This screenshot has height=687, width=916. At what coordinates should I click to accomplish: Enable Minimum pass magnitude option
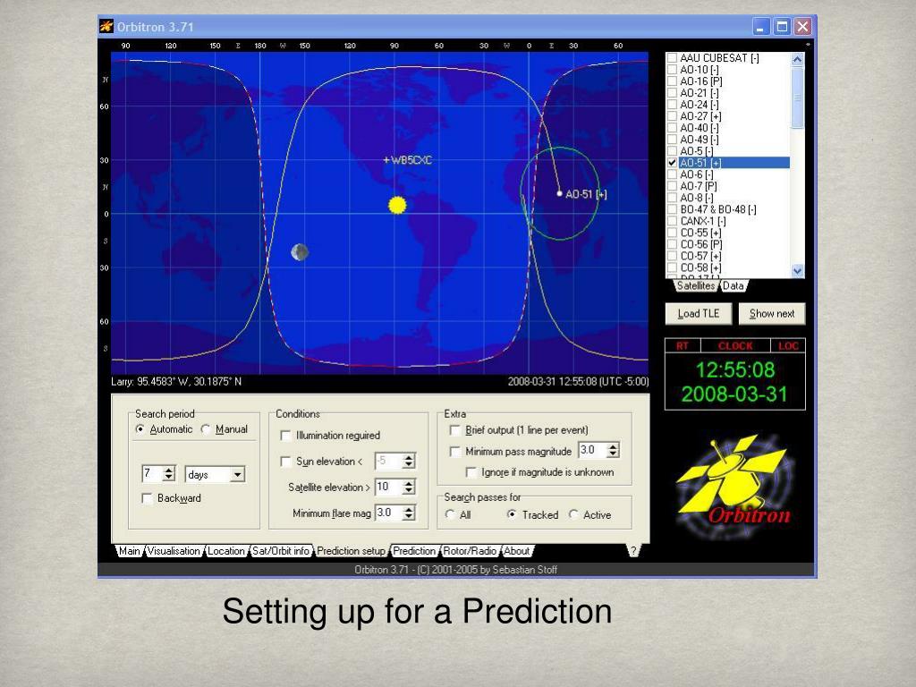click(x=454, y=452)
